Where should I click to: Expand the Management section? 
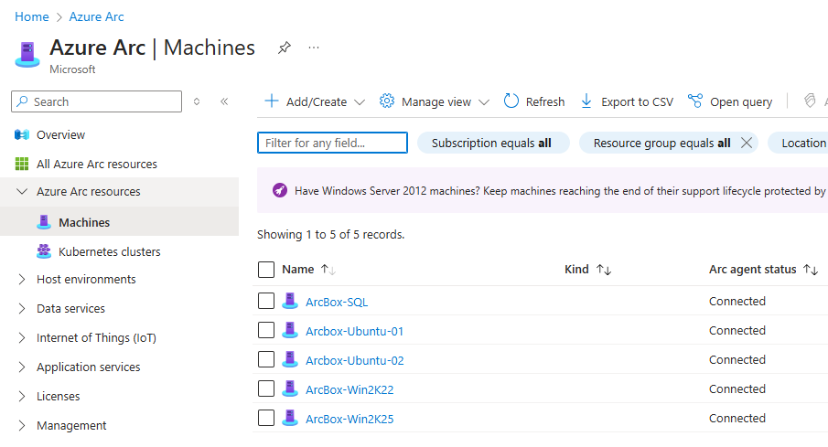(x=22, y=425)
